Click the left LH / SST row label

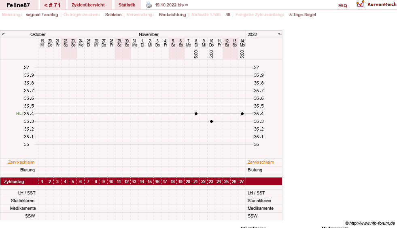pos(27,193)
